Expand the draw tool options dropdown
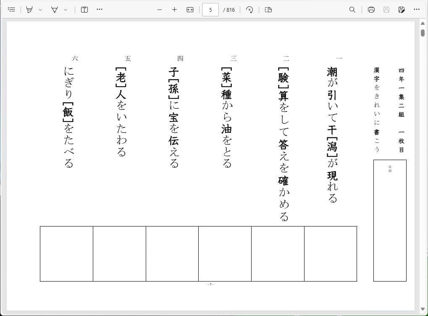The image size is (428, 316). coord(66,10)
